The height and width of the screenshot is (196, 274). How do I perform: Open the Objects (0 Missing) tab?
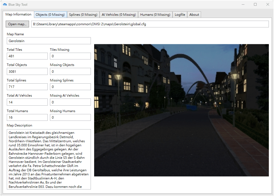coord(50,15)
